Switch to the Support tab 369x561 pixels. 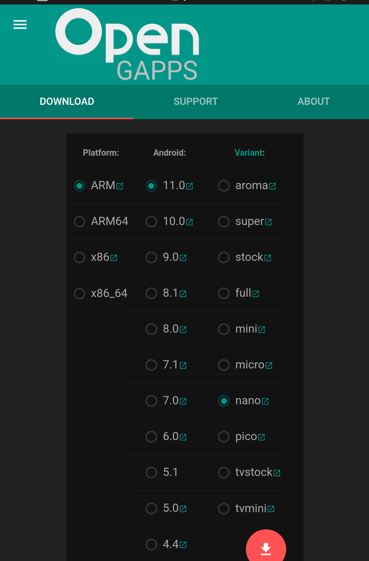pyautogui.click(x=195, y=102)
